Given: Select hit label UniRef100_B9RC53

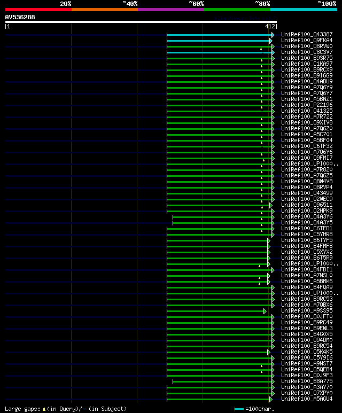Looking at the screenshot, I should point(307,299).
